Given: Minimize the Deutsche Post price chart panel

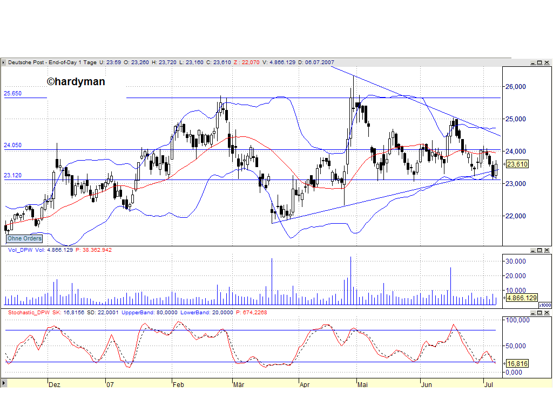Looking at the screenshot, I should (x=532, y=62).
